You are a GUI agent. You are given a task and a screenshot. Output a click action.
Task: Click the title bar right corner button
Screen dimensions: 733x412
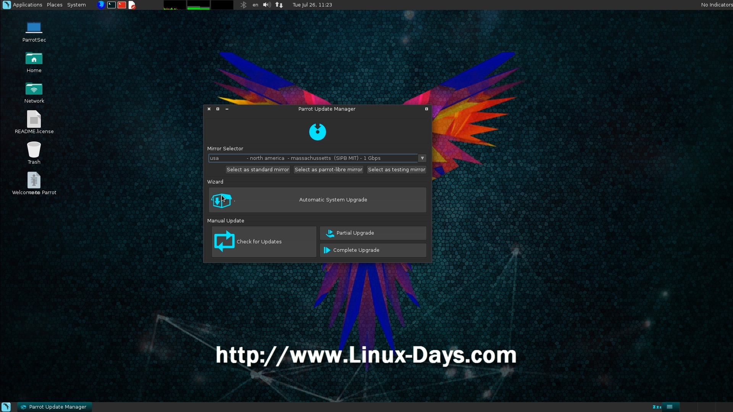[x=426, y=109]
